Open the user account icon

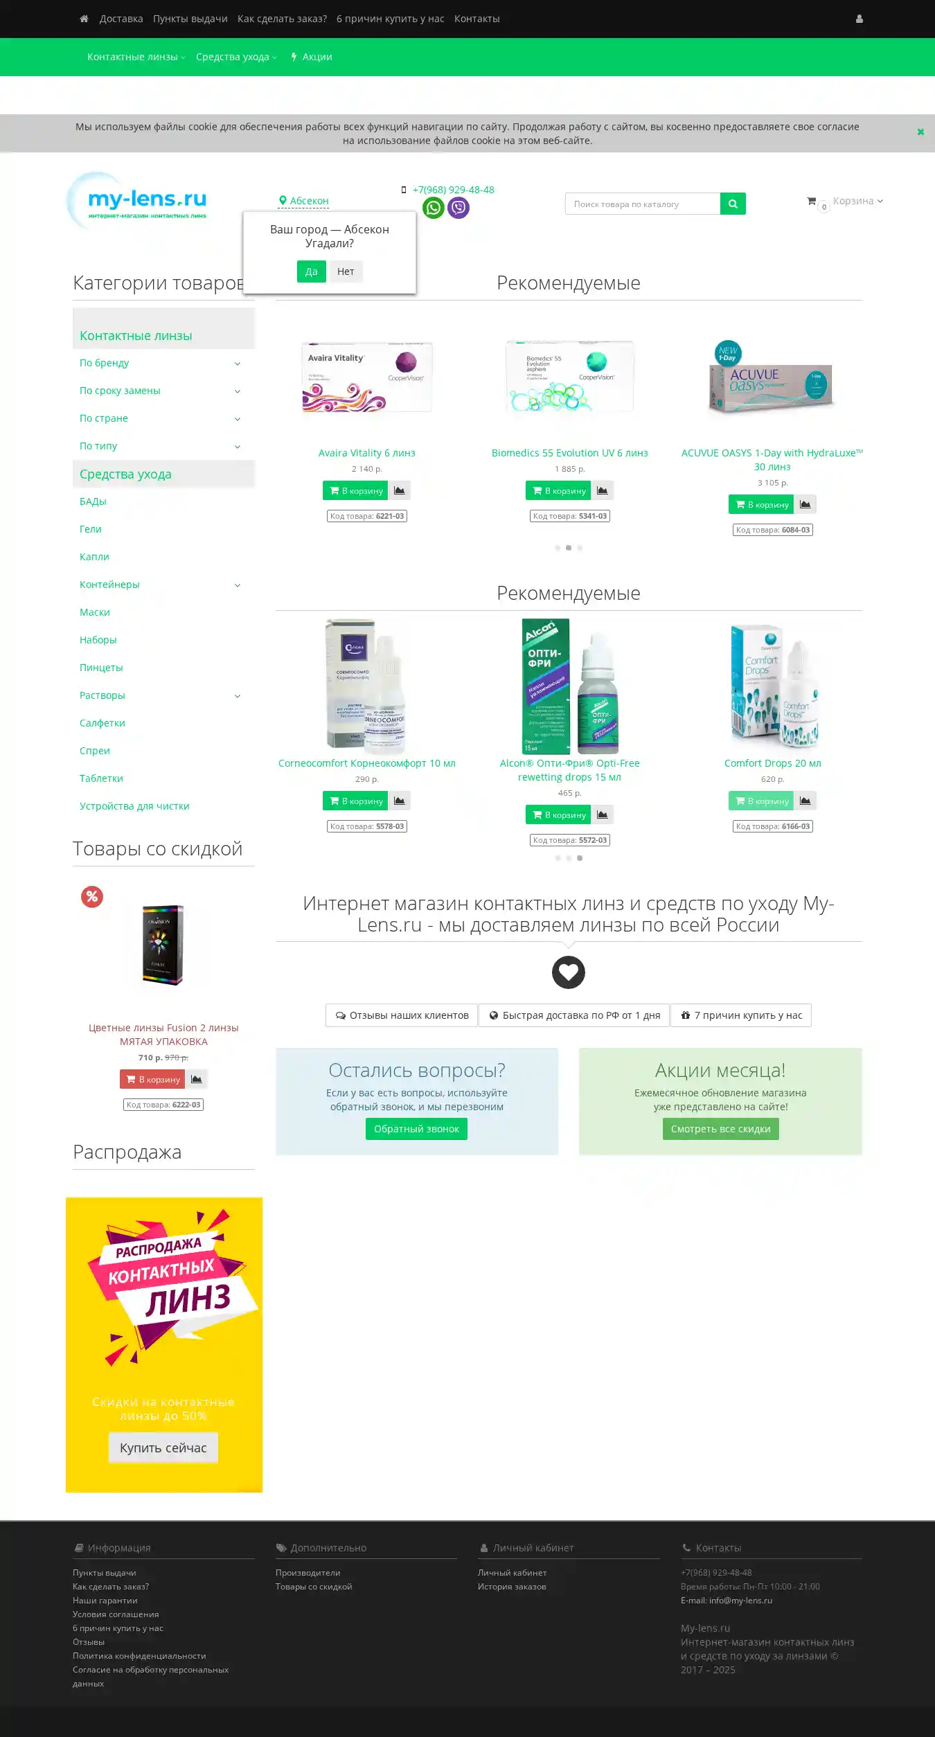[860, 19]
